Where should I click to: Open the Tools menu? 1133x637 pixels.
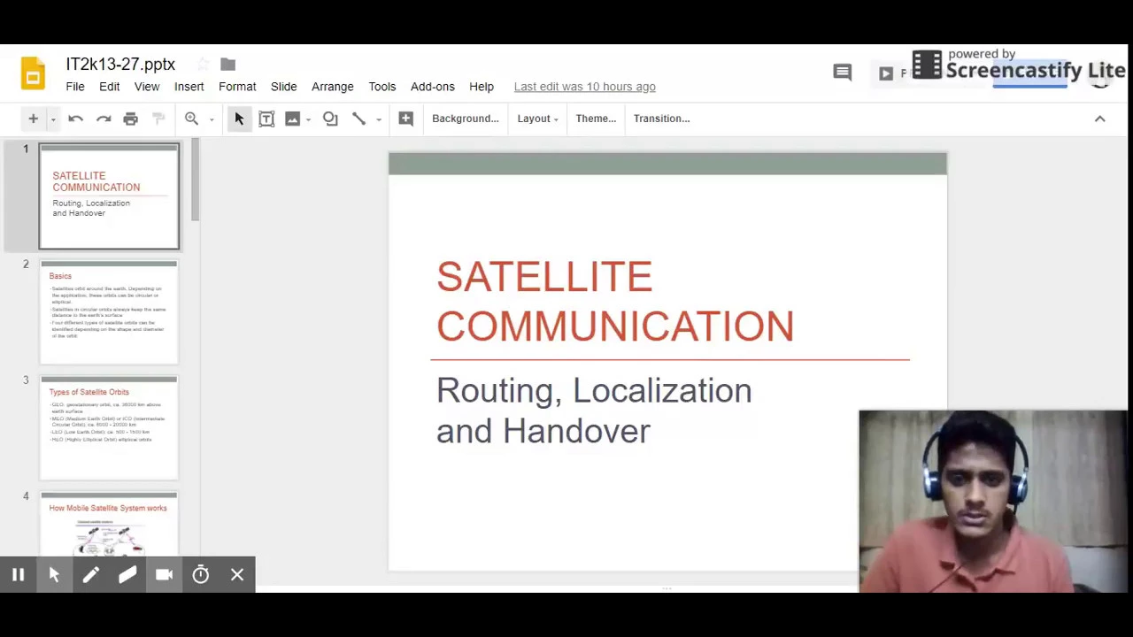coord(382,87)
